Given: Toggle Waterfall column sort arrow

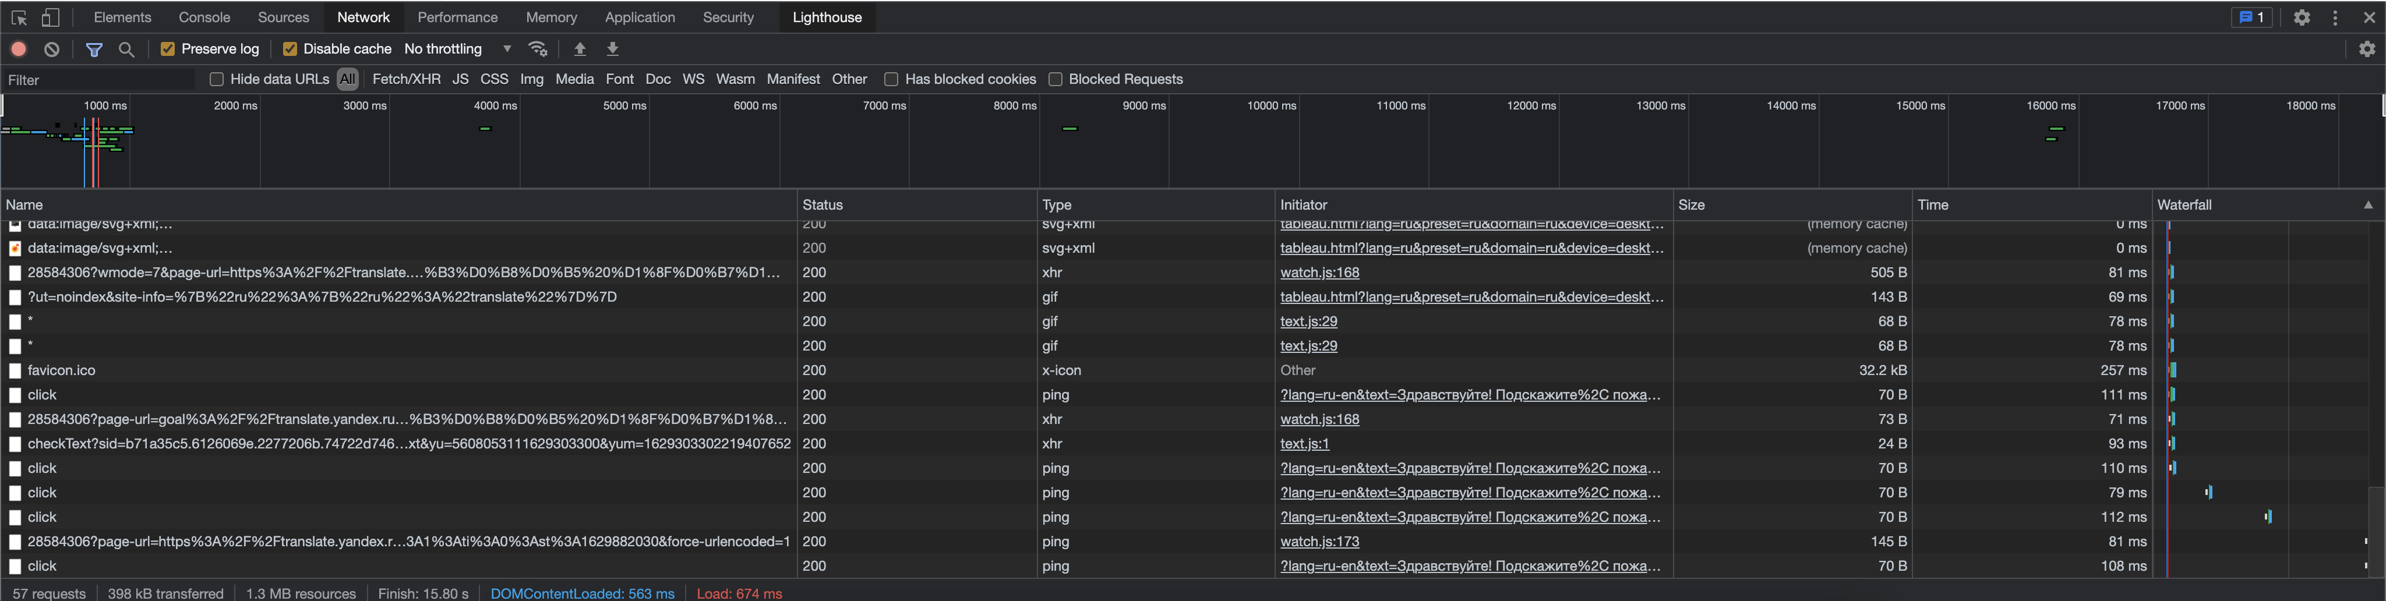Looking at the screenshot, I should (2369, 204).
